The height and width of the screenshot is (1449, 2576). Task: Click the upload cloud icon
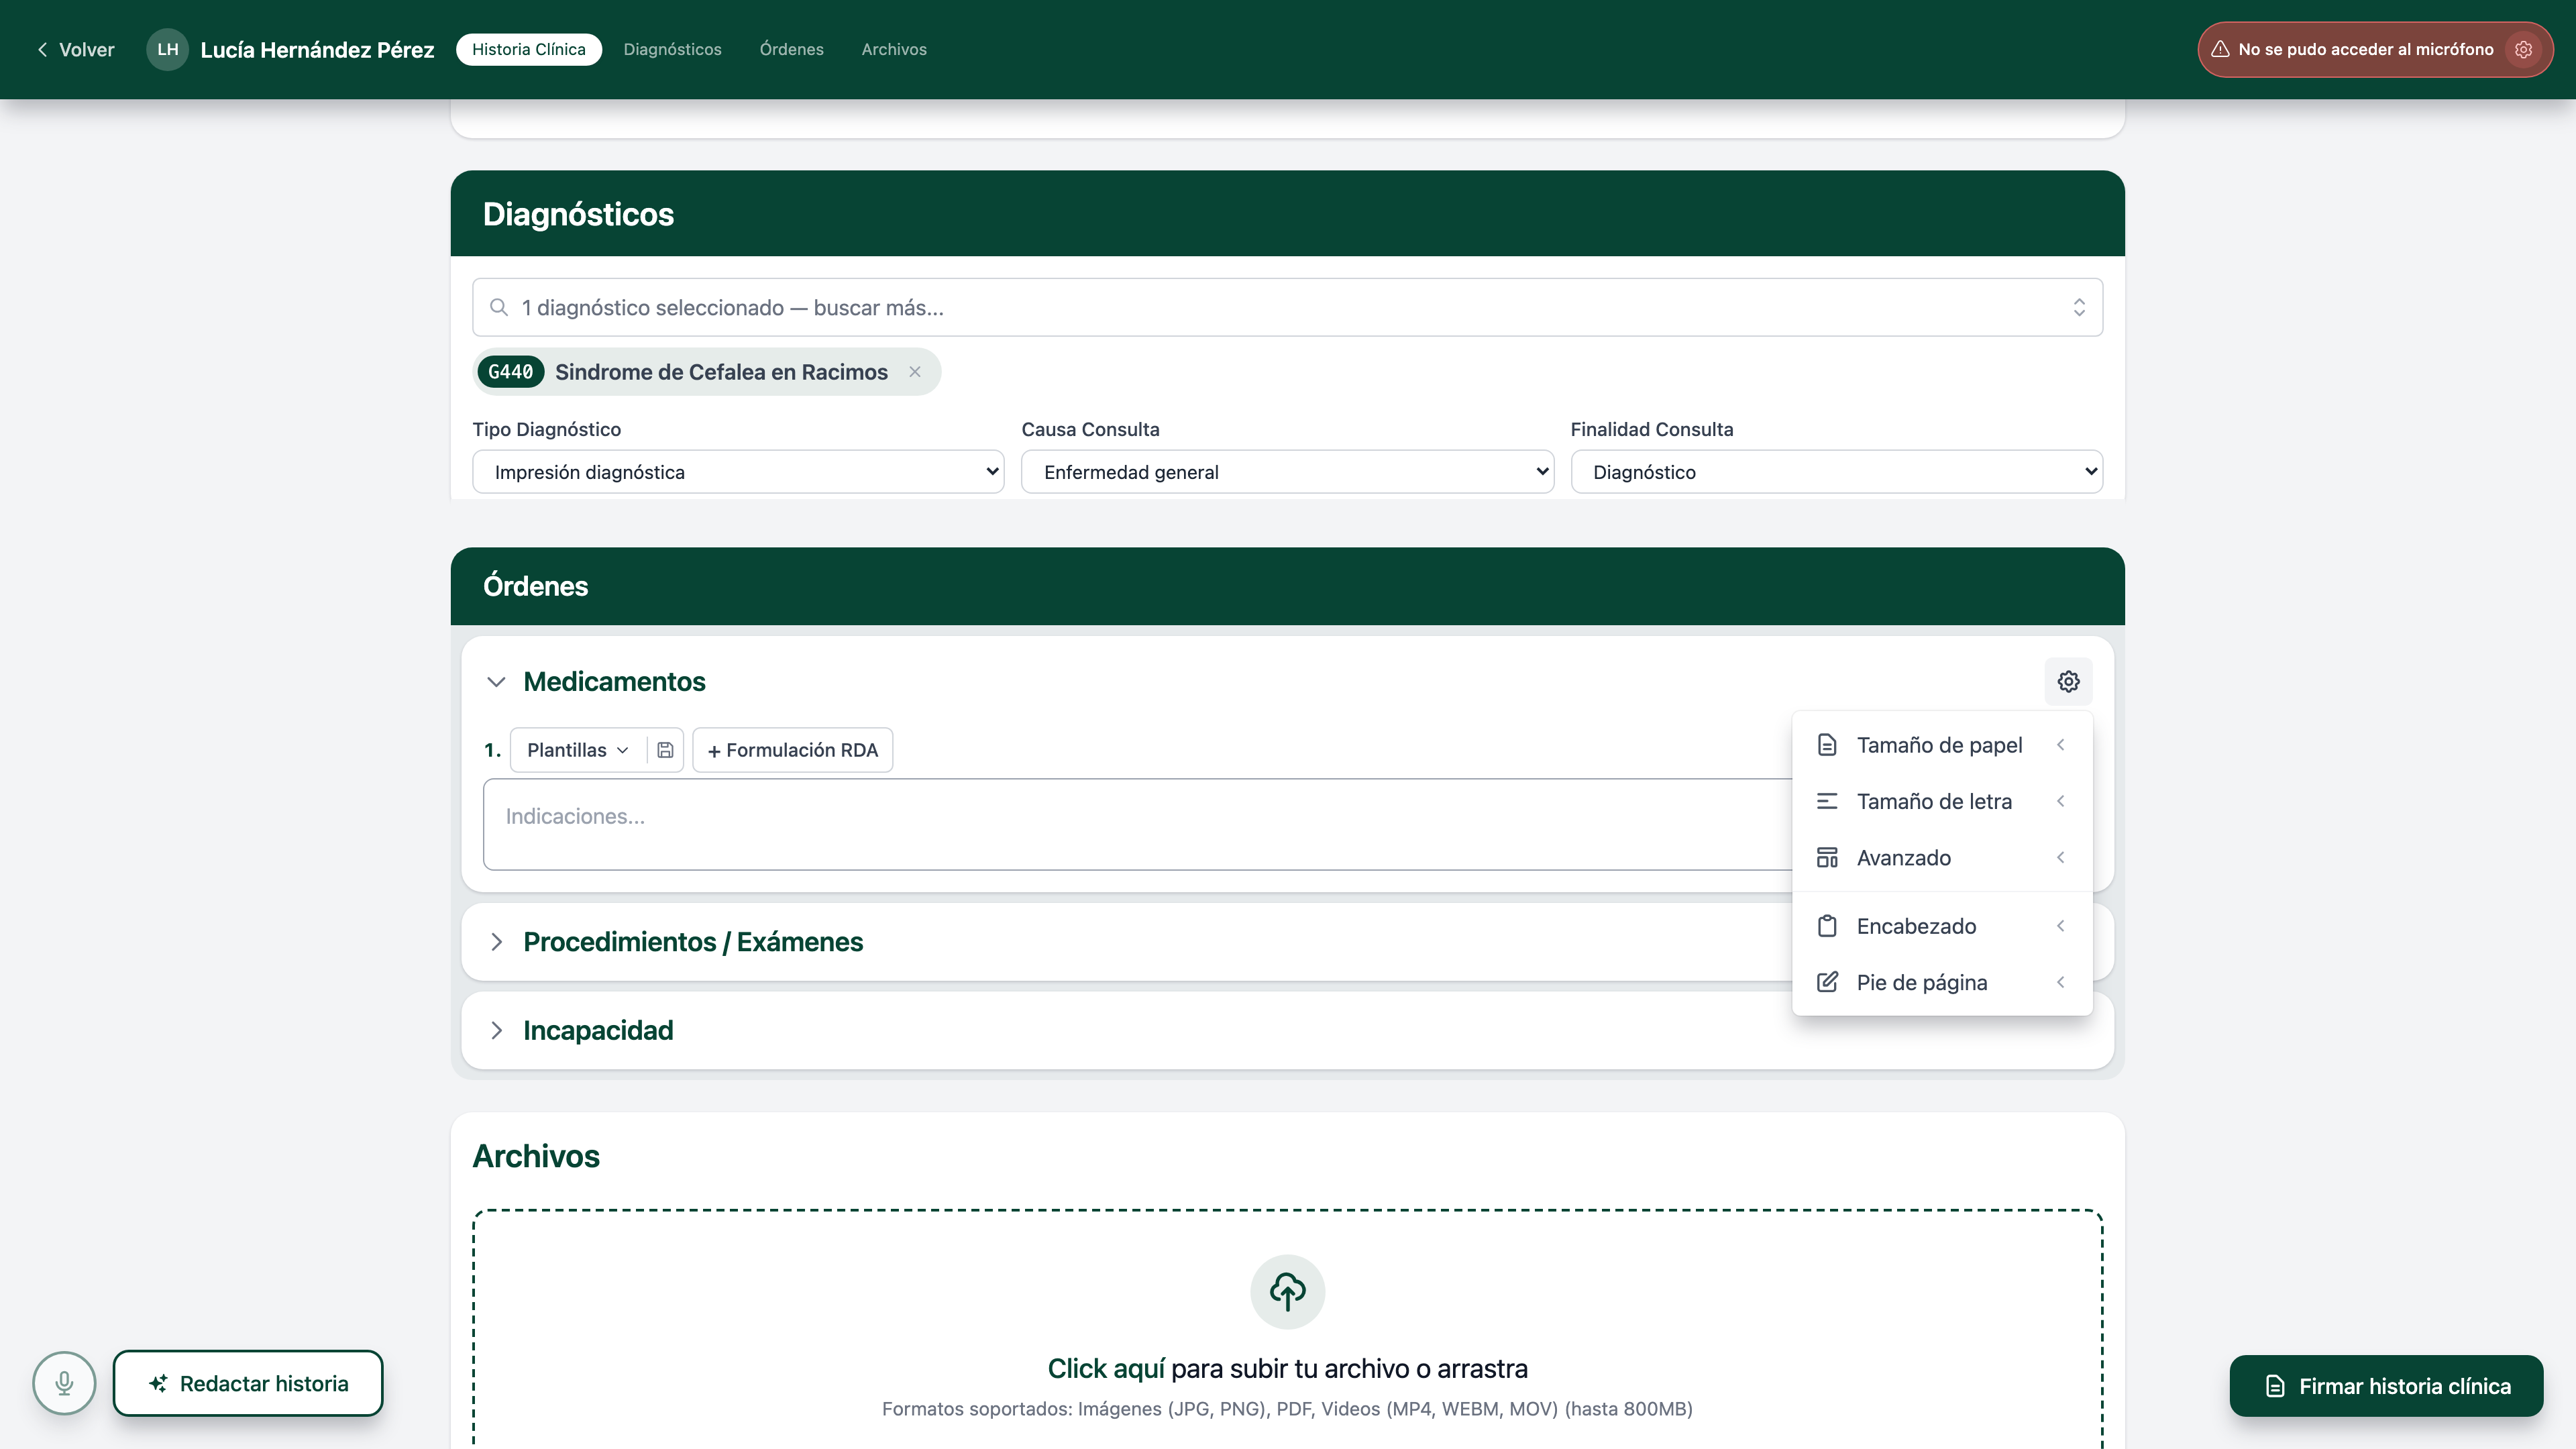pyautogui.click(x=1287, y=1291)
